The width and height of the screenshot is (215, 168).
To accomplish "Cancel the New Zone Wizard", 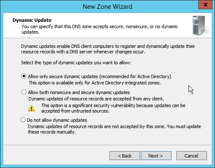I will coord(192,155).
